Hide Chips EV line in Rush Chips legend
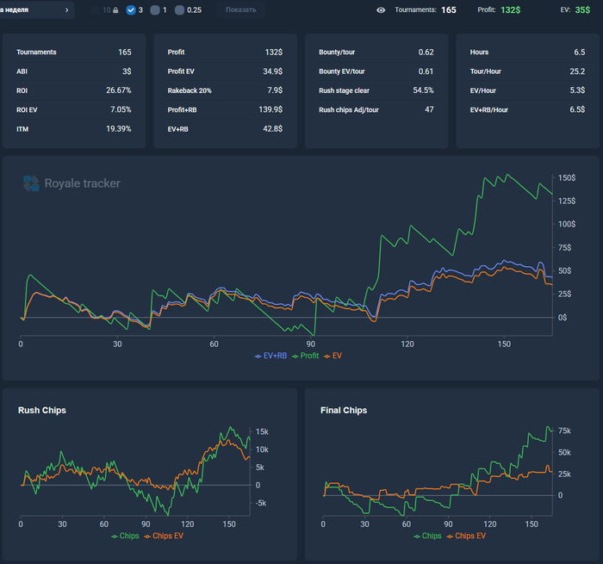The width and height of the screenshot is (603, 564). tap(164, 536)
